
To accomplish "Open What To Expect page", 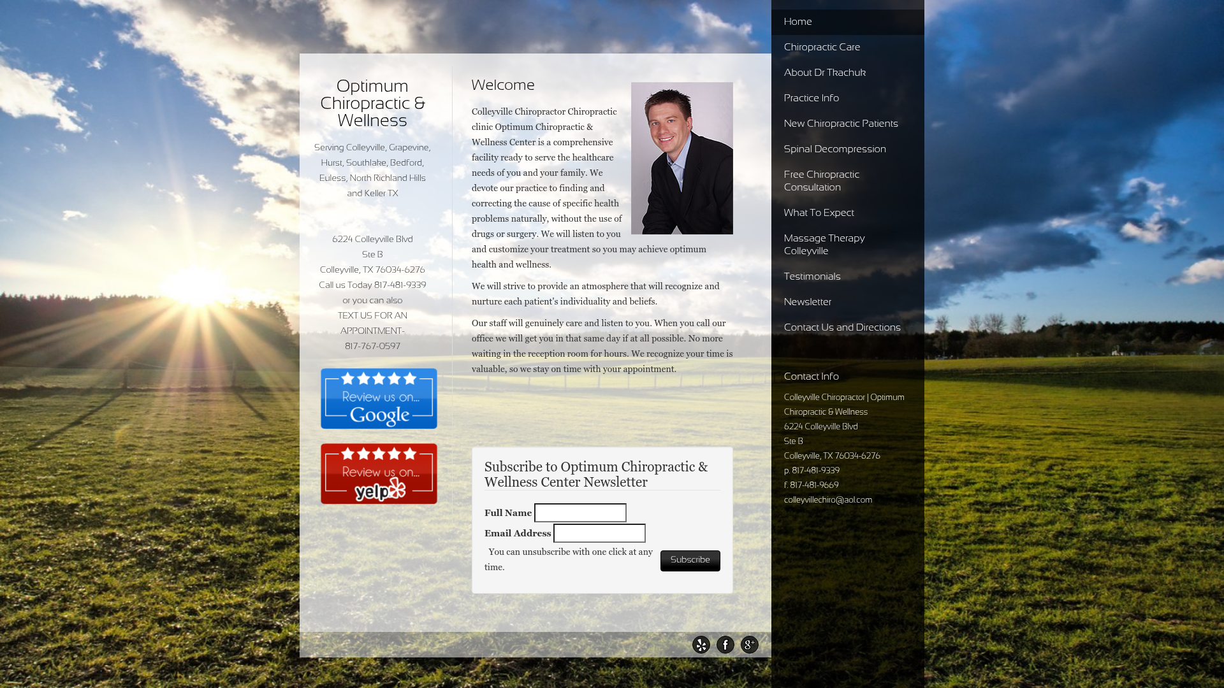I will (819, 213).
